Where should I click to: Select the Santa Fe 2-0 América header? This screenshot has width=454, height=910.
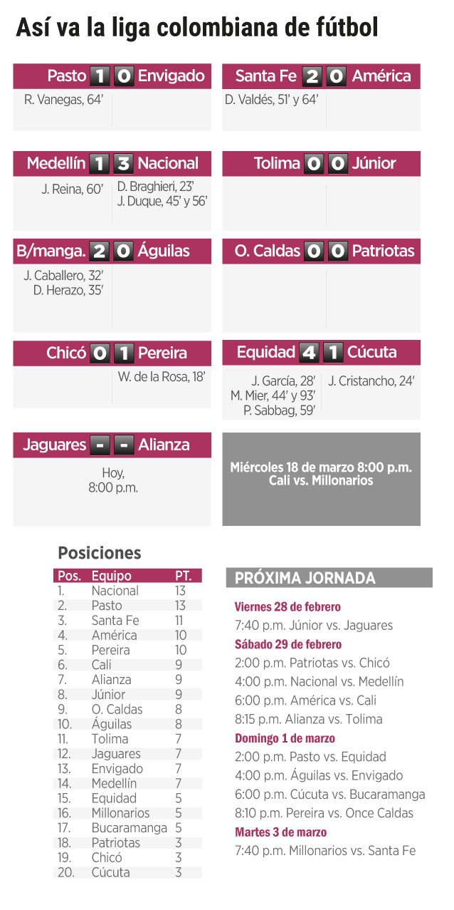321,76
